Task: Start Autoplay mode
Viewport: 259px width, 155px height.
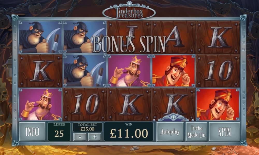Action: coord(170,131)
